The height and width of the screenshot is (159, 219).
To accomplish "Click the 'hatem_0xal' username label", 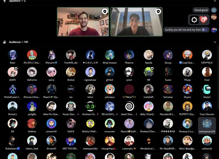I will [32, 149].
